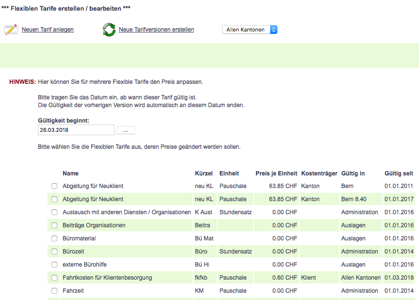Check the Bern 'Abgeltung für Neuklient' row
Image resolution: width=419 pixels, height=300 pixels.
tap(54, 186)
